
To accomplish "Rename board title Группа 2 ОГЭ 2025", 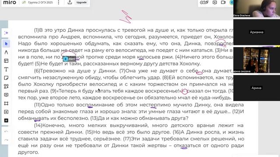I will tap(40, 3).
